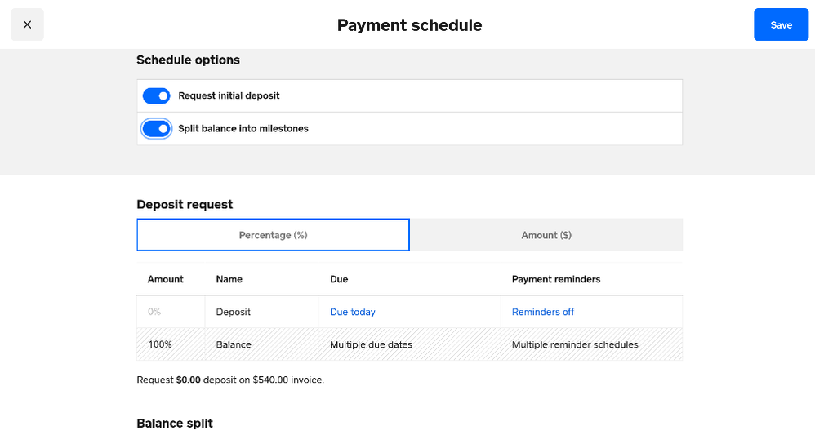The width and height of the screenshot is (815, 435).
Task: Close the Payment schedule dialog with X
Action: 27,24
